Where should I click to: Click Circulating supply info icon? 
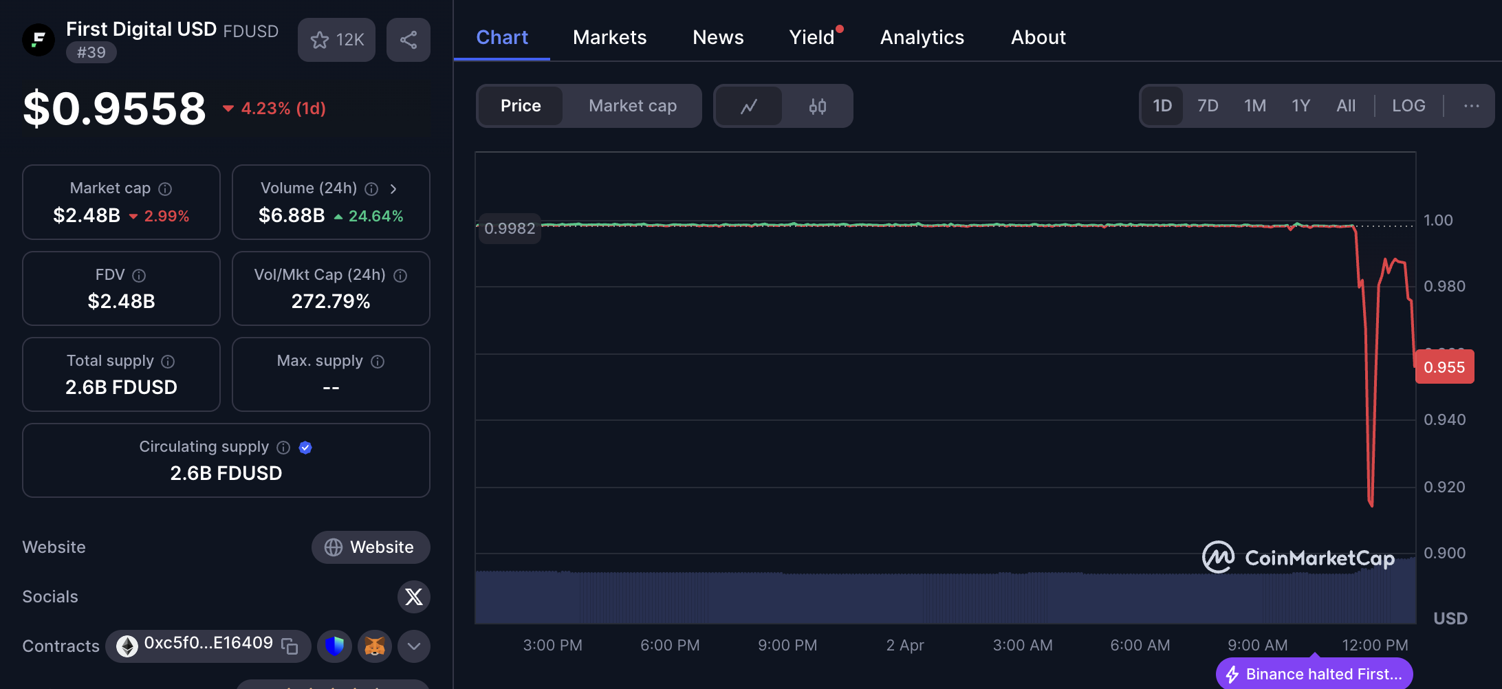tap(283, 448)
